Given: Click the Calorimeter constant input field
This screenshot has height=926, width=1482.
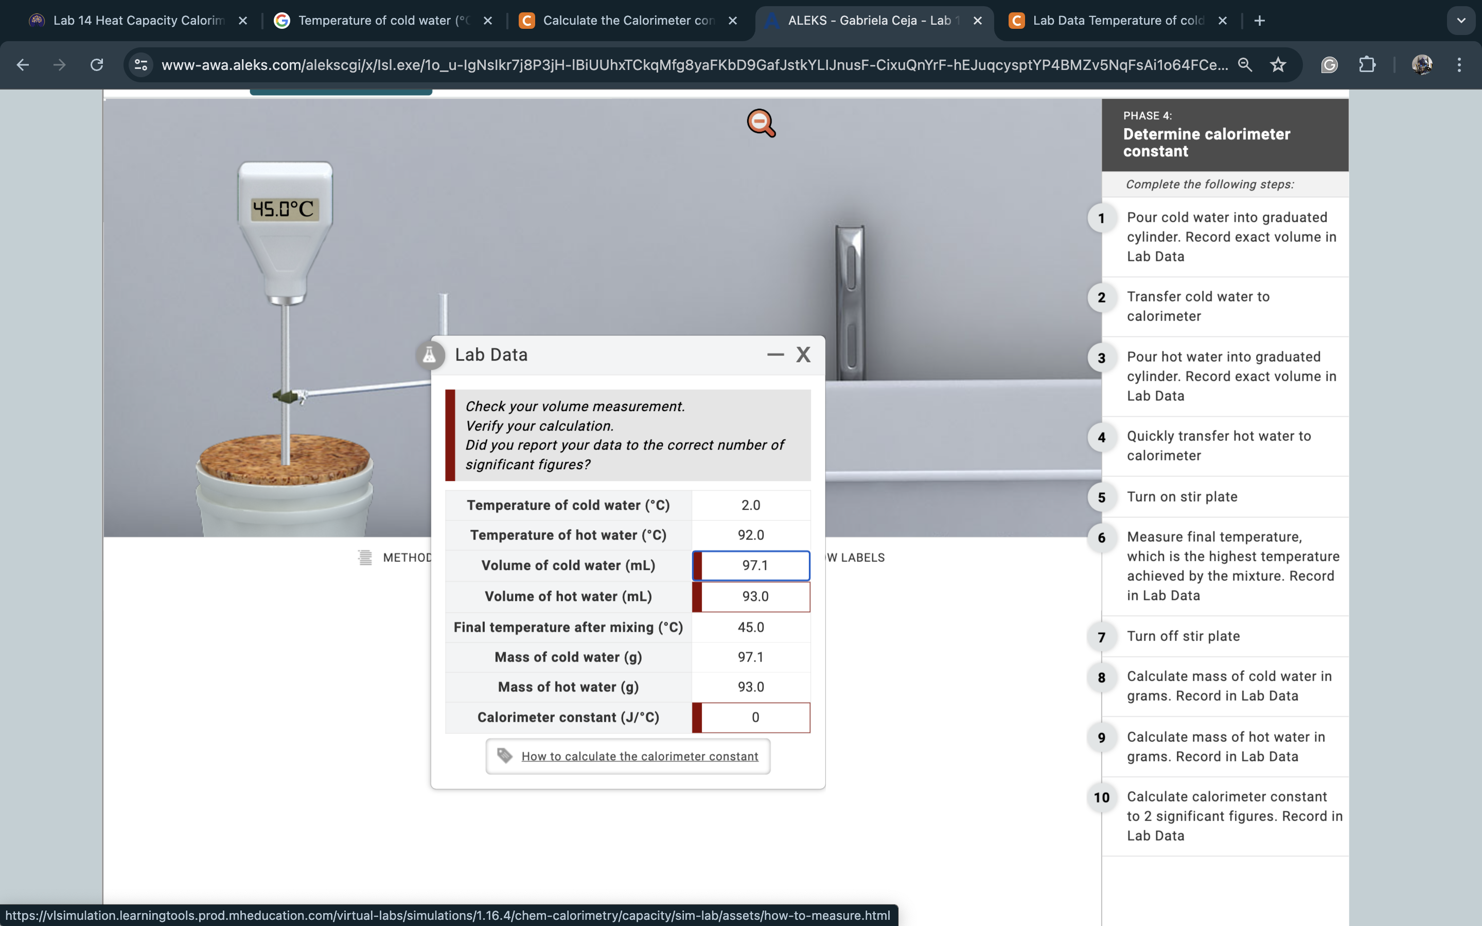Looking at the screenshot, I should coord(754,717).
